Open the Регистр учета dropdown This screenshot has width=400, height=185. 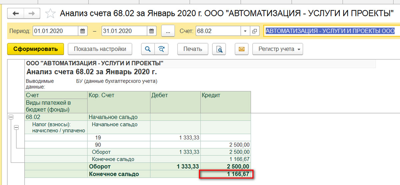click(278, 49)
